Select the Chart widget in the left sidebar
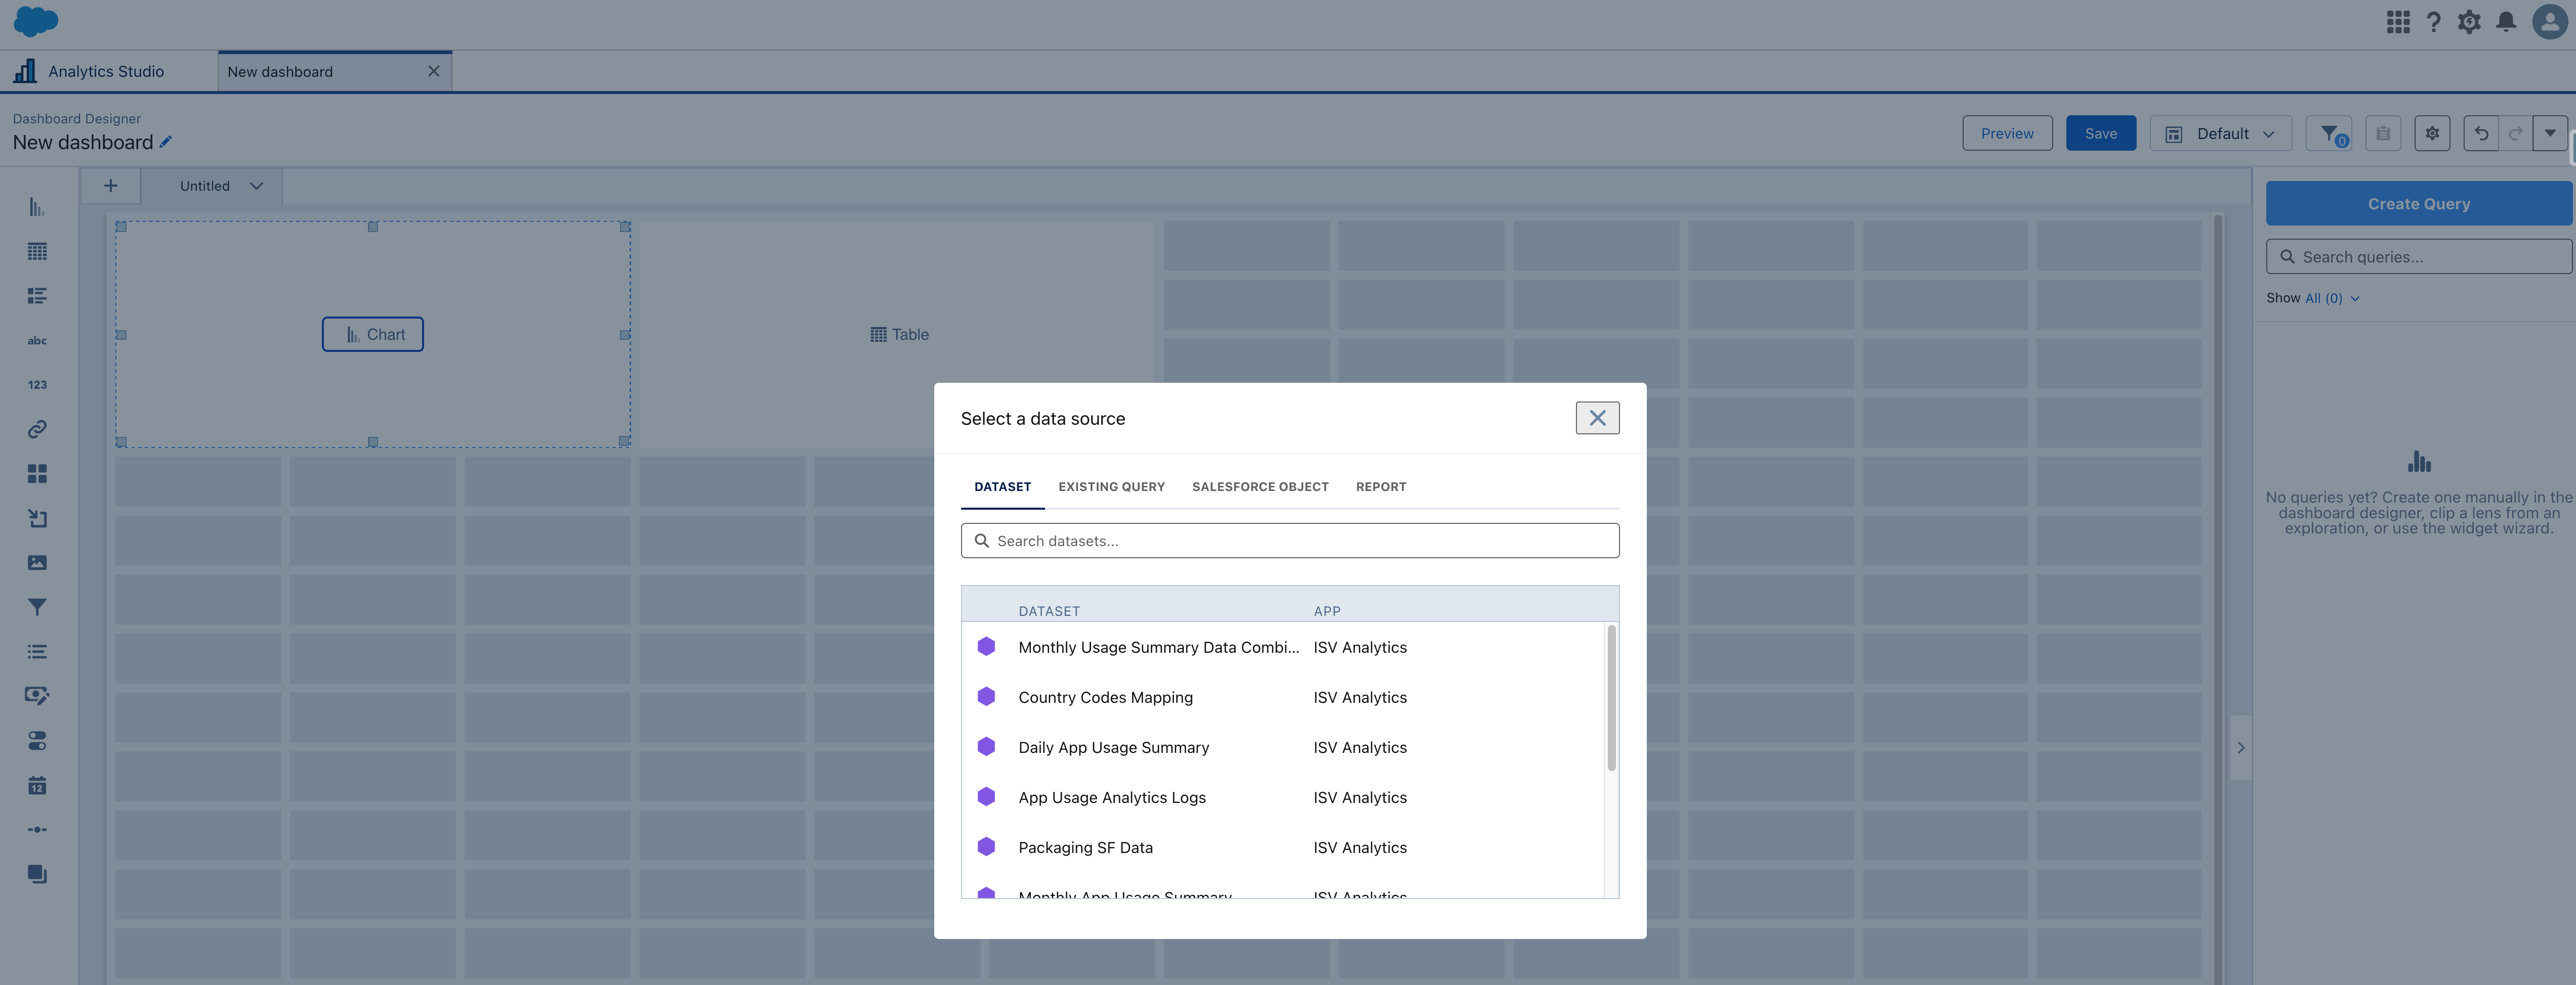 37,207
